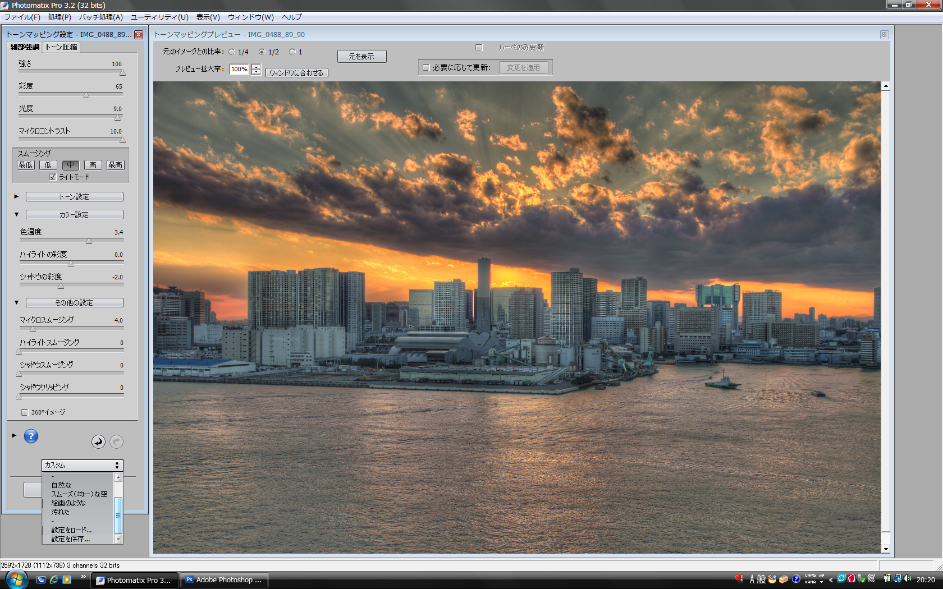
Task: Set smoothing to 低
Action: click(48, 165)
